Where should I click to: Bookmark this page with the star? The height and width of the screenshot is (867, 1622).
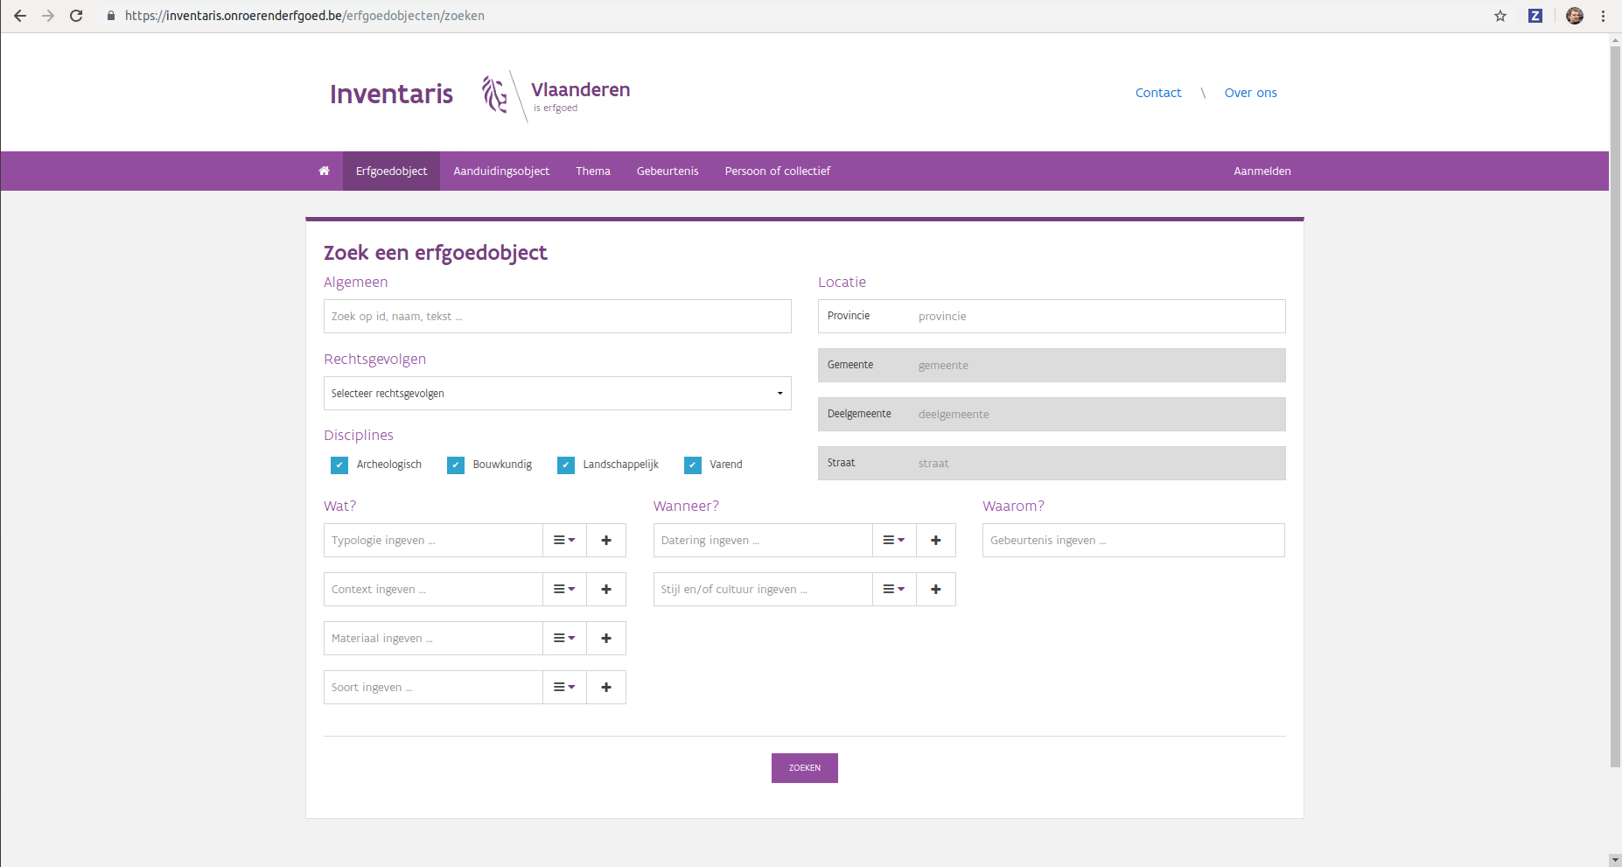coord(1500,16)
